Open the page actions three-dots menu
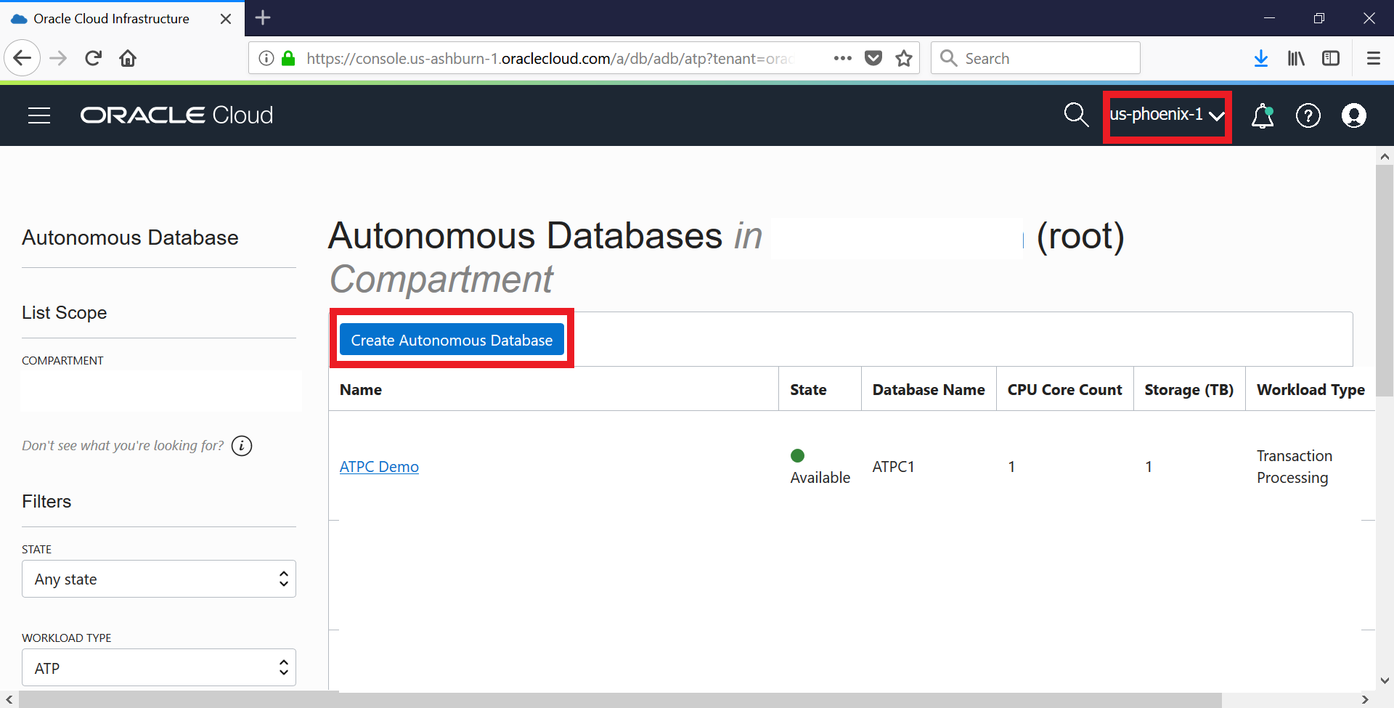This screenshot has width=1394, height=708. tap(842, 59)
